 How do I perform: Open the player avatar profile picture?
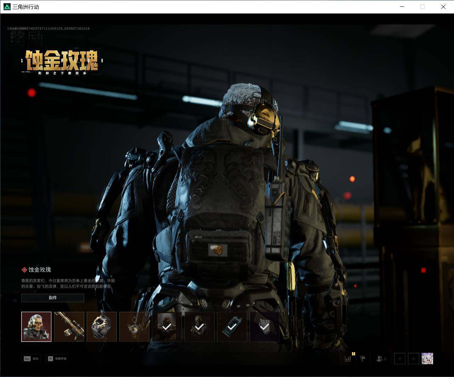[x=427, y=359]
